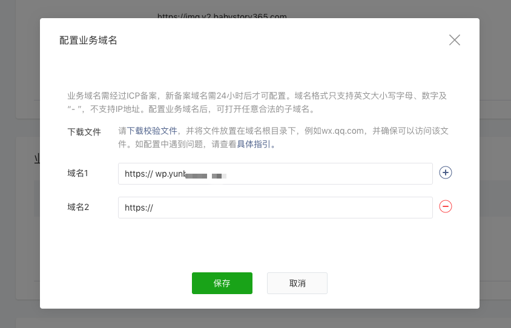Click the 域名2 label
Viewport: 511px width, 328px height.
pos(78,207)
